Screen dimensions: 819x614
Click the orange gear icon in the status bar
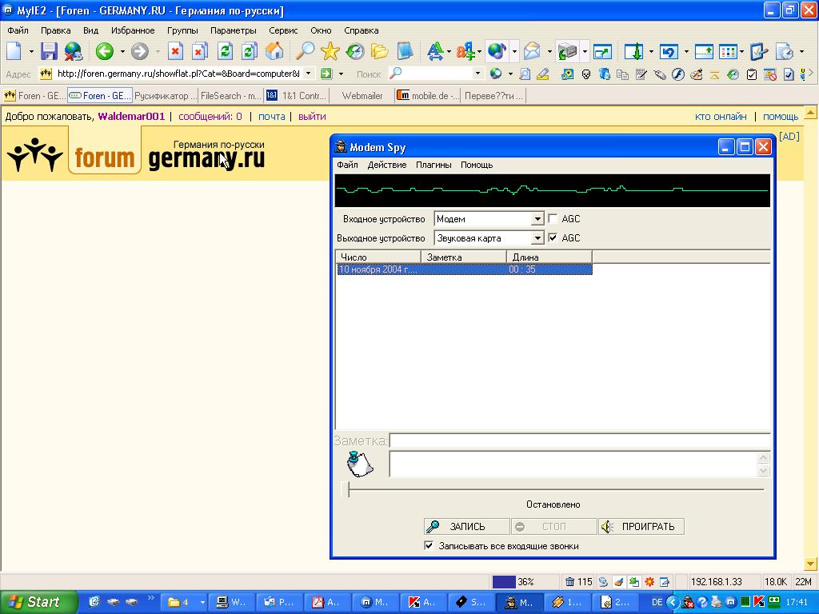pyautogui.click(x=649, y=582)
